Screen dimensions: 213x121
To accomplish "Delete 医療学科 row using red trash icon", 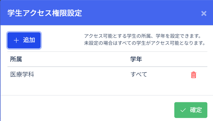I will tap(193, 75).
